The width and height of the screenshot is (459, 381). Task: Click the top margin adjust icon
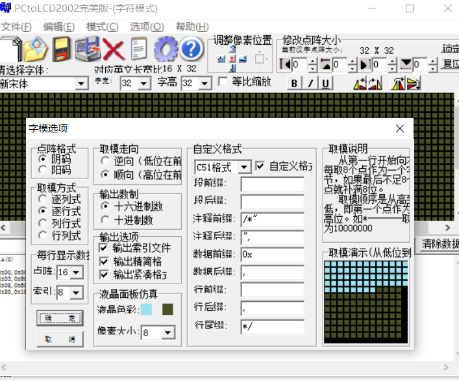[325, 64]
